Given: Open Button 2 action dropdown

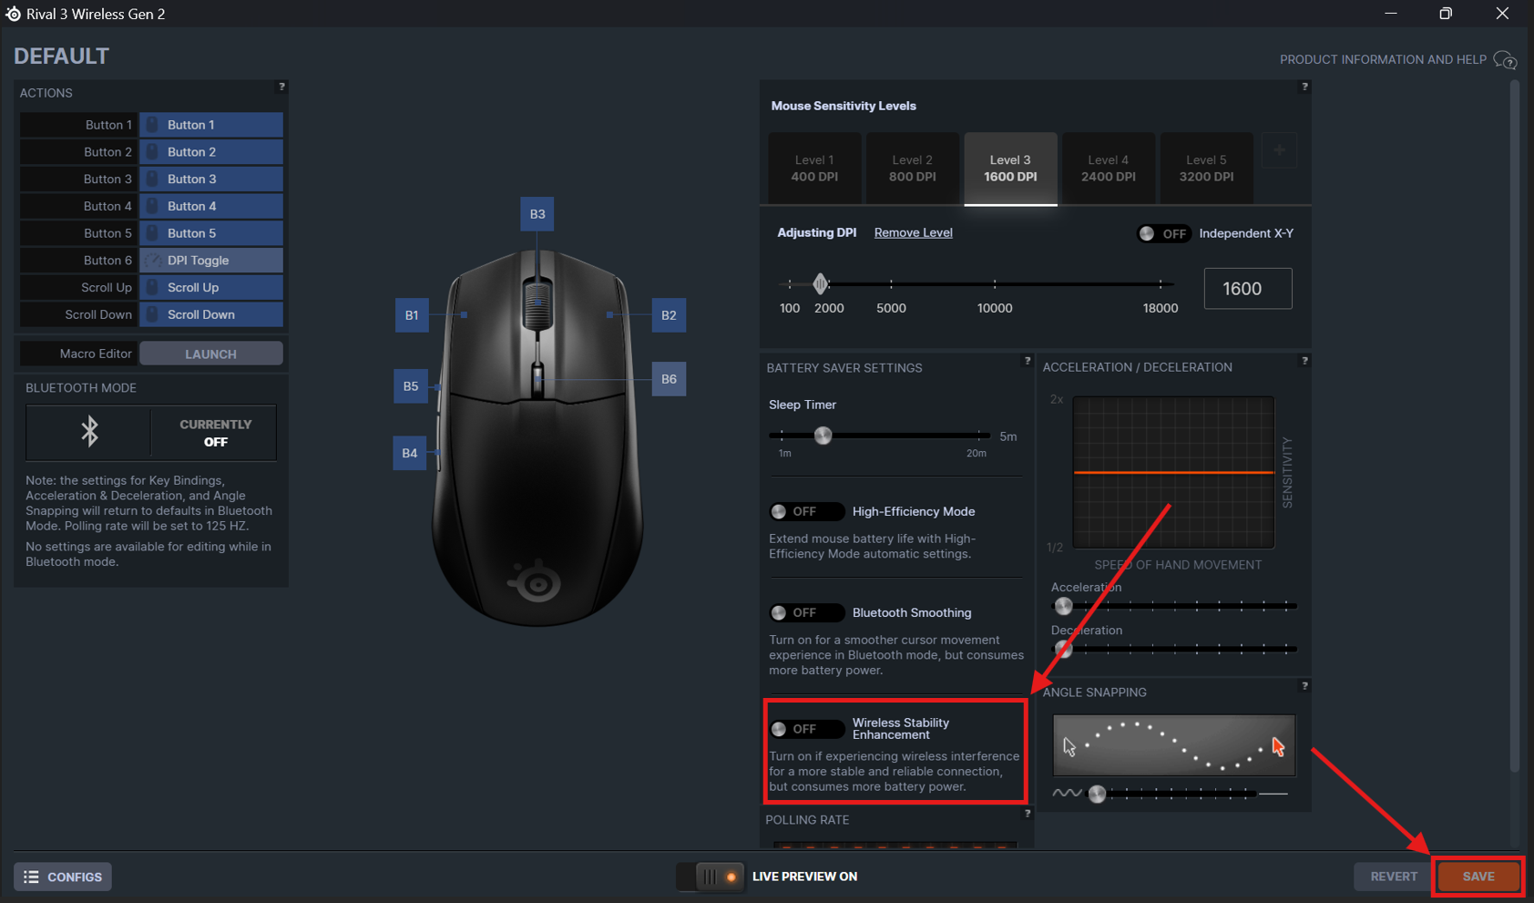Looking at the screenshot, I should point(211,152).
